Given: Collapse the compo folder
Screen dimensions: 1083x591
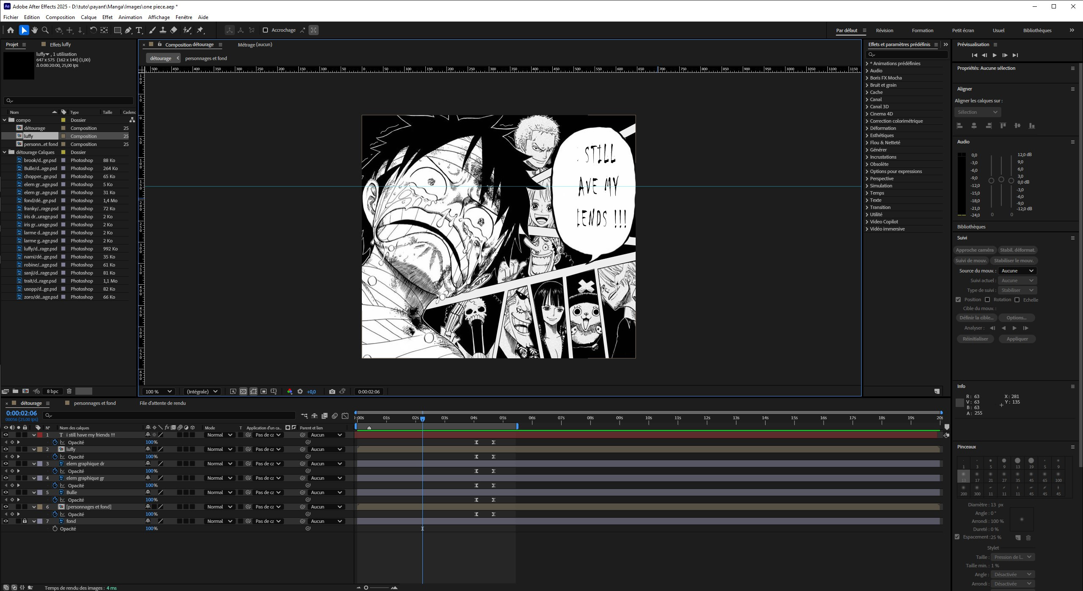Looking at the screenshot, I should click(5, 120).
